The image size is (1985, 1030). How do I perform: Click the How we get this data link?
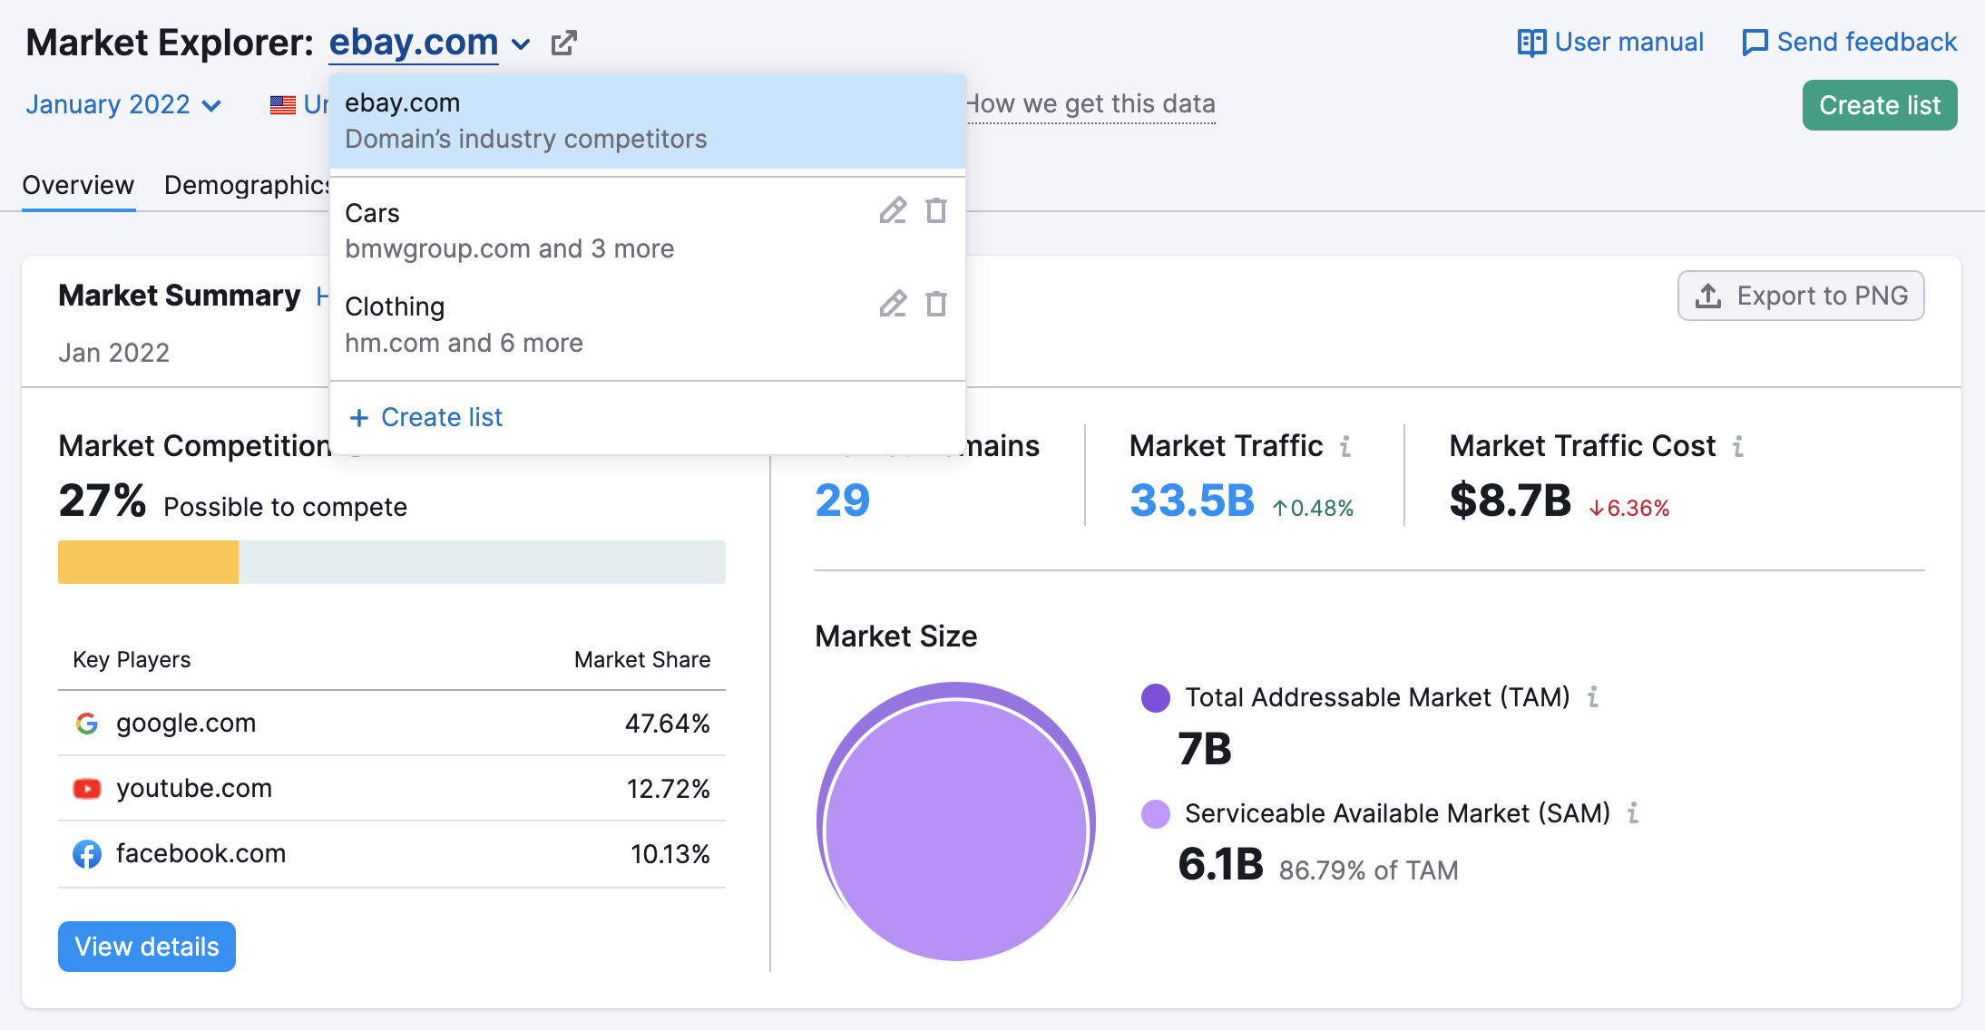coord(1090,104)
